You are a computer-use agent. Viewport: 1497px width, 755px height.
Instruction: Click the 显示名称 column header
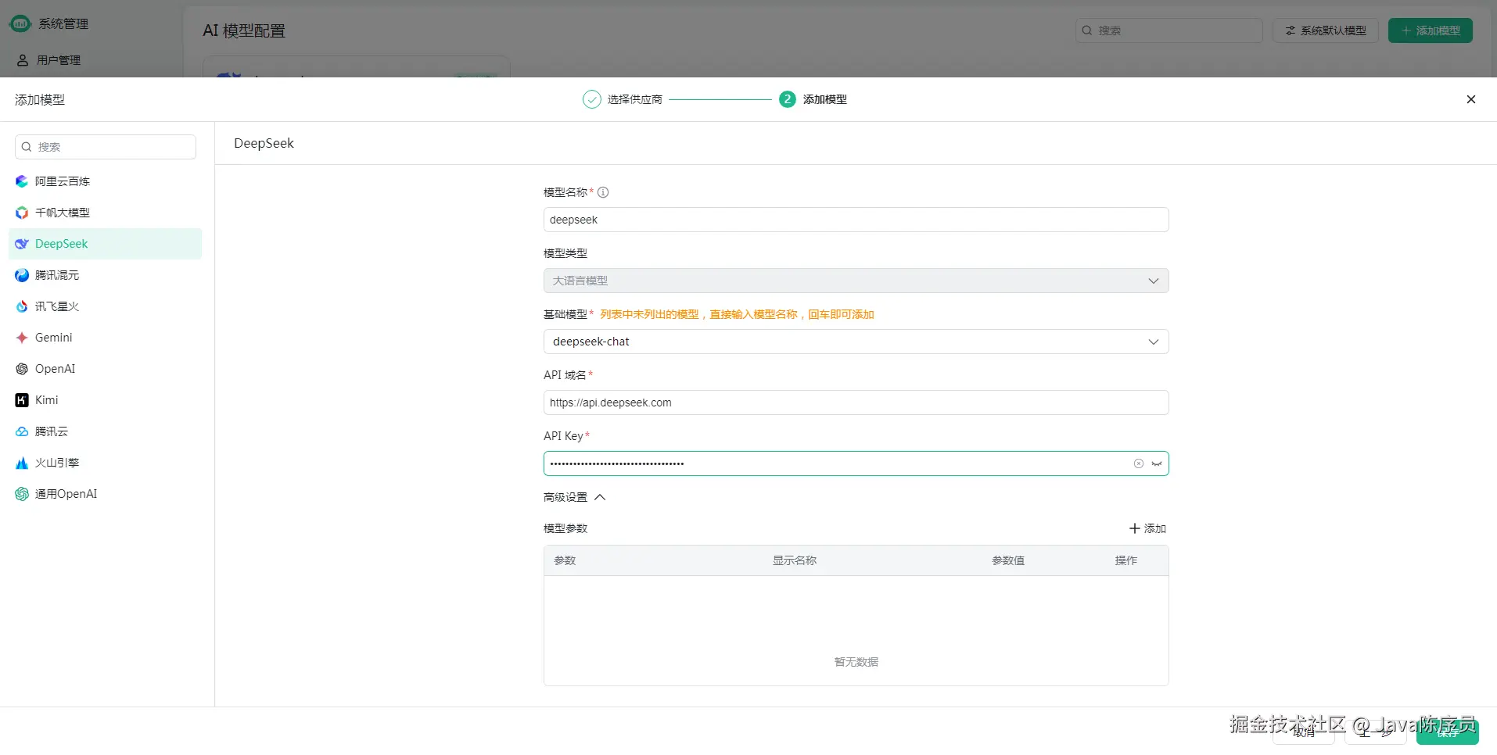click(x=795, y=560)
